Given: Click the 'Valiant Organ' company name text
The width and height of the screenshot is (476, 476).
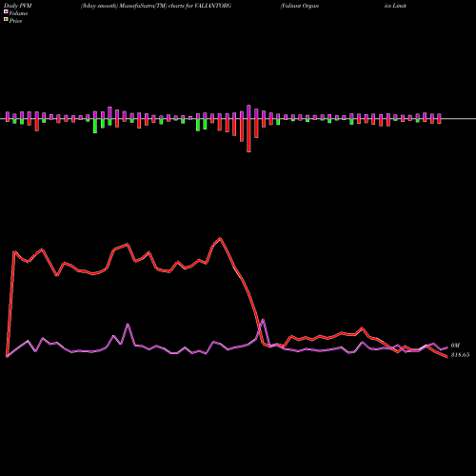Looking at the screenshot, I should (300, 6).
